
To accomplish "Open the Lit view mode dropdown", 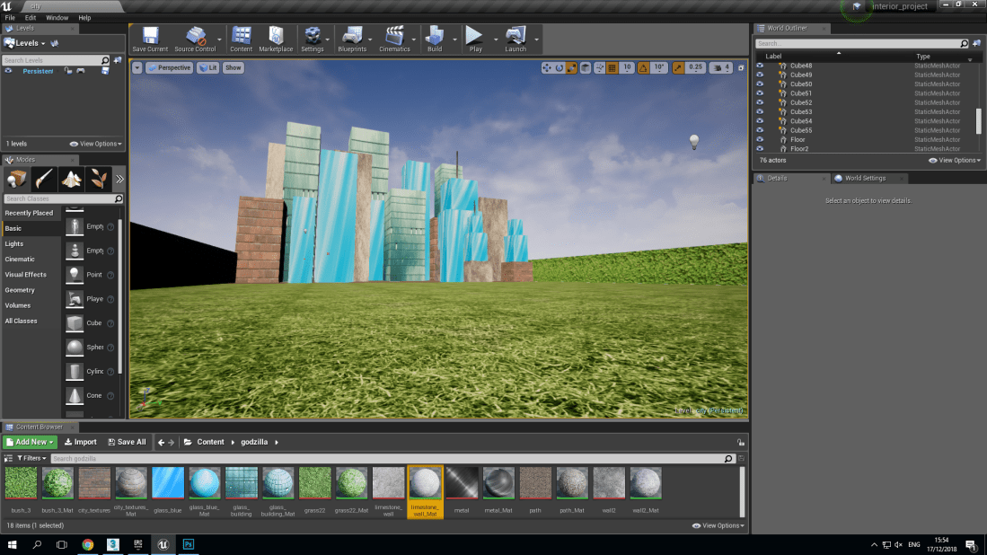I will pyautogui.click(x=208, y=67).
